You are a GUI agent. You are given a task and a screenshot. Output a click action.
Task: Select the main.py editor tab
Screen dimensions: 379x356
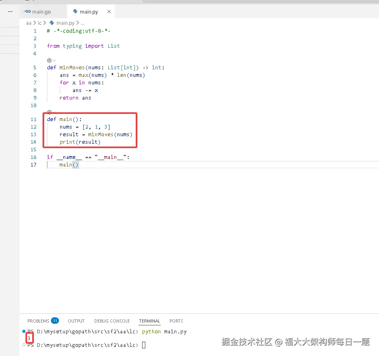click(x=90, y=12)
